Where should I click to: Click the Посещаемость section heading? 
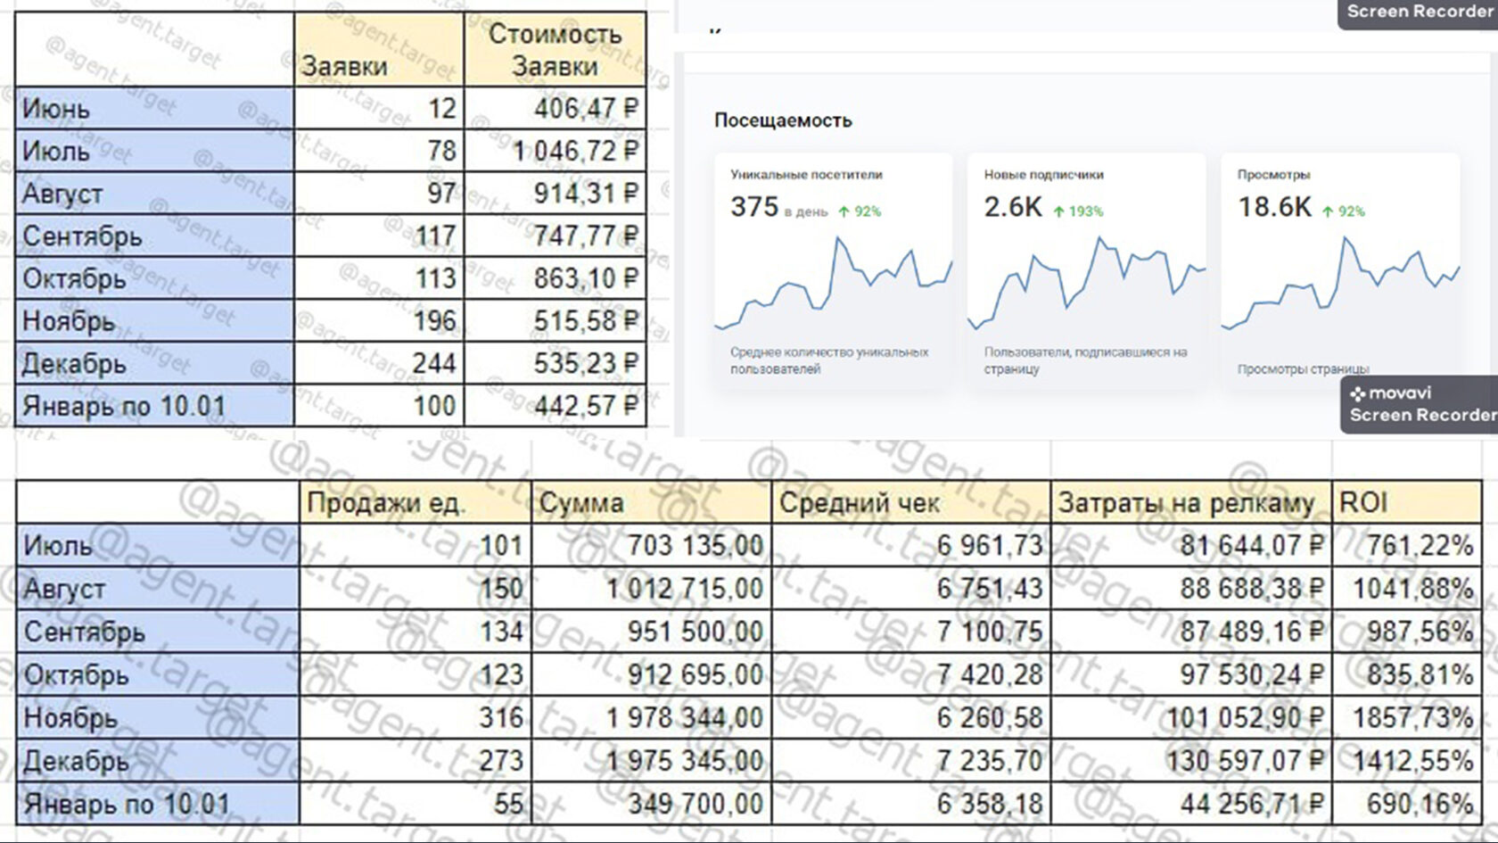click(x=783, y=120)
